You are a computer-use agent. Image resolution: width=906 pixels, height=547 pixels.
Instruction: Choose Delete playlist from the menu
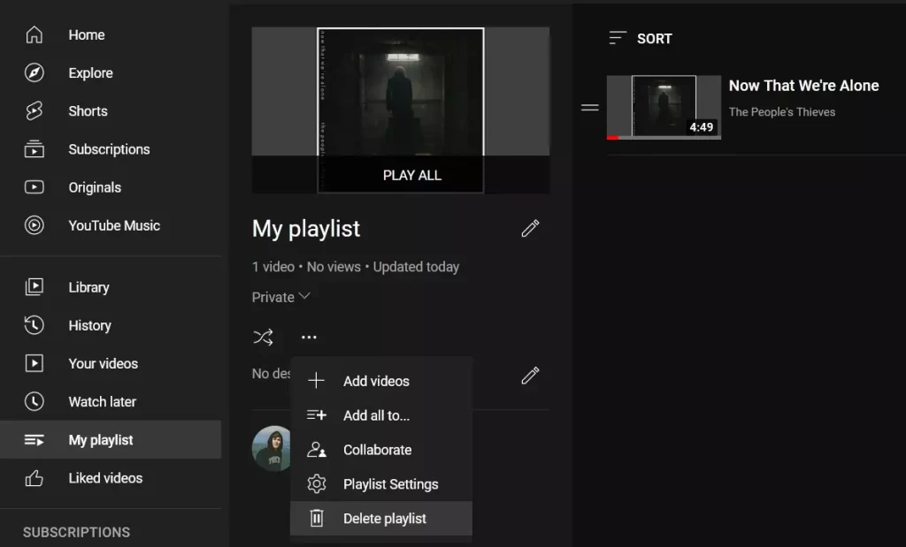tap(380, 518)
